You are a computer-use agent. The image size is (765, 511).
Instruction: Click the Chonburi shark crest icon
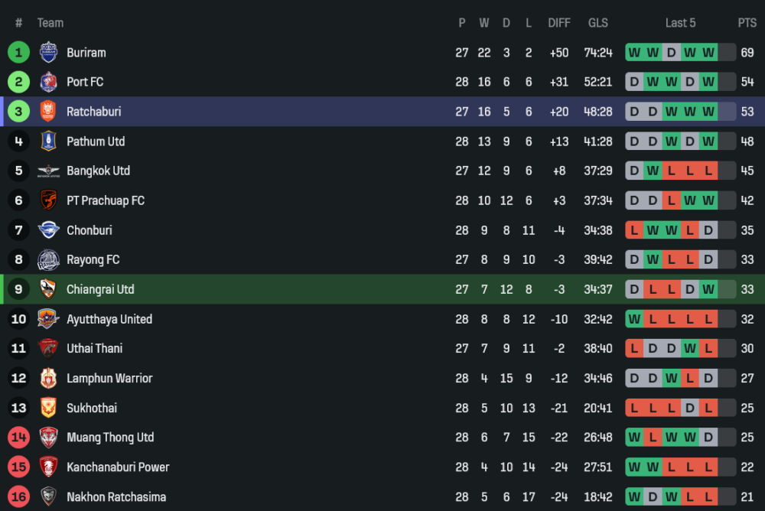pyautogui.click(x=48, y=230)
